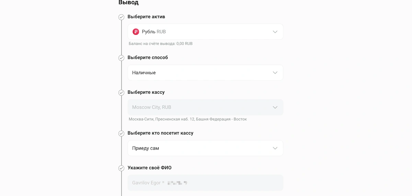The width and height of the screenshot is (412, 196).
Task: Expand the chevron on the Наличные selector
Action: click(x=275, y=73)
